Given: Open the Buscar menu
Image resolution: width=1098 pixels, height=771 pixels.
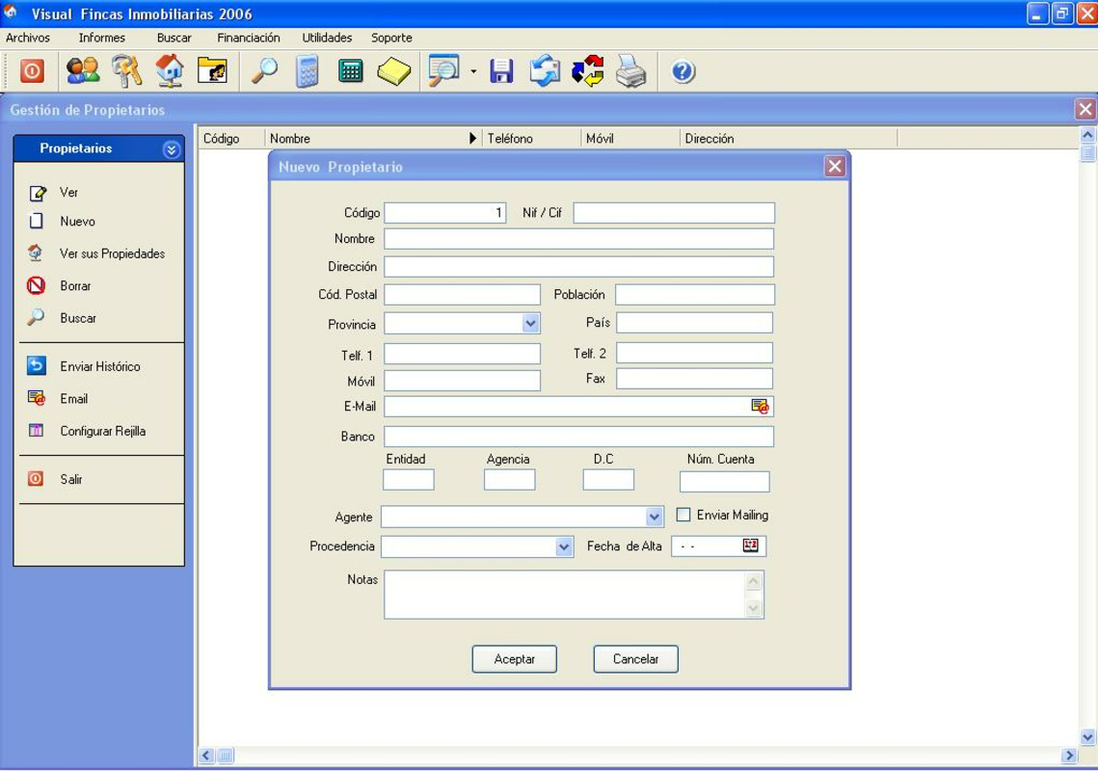Looking at the screenshot, I should coord(174,38).
